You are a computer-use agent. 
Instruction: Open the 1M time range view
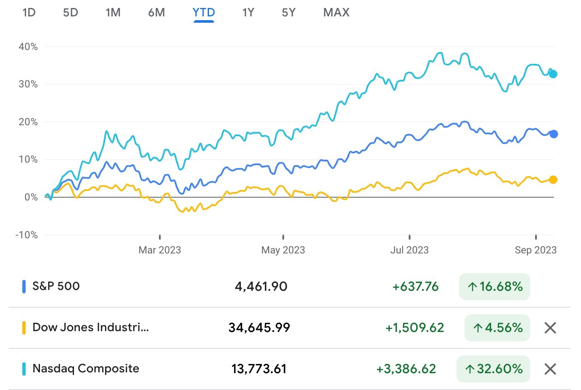point(113,13)
